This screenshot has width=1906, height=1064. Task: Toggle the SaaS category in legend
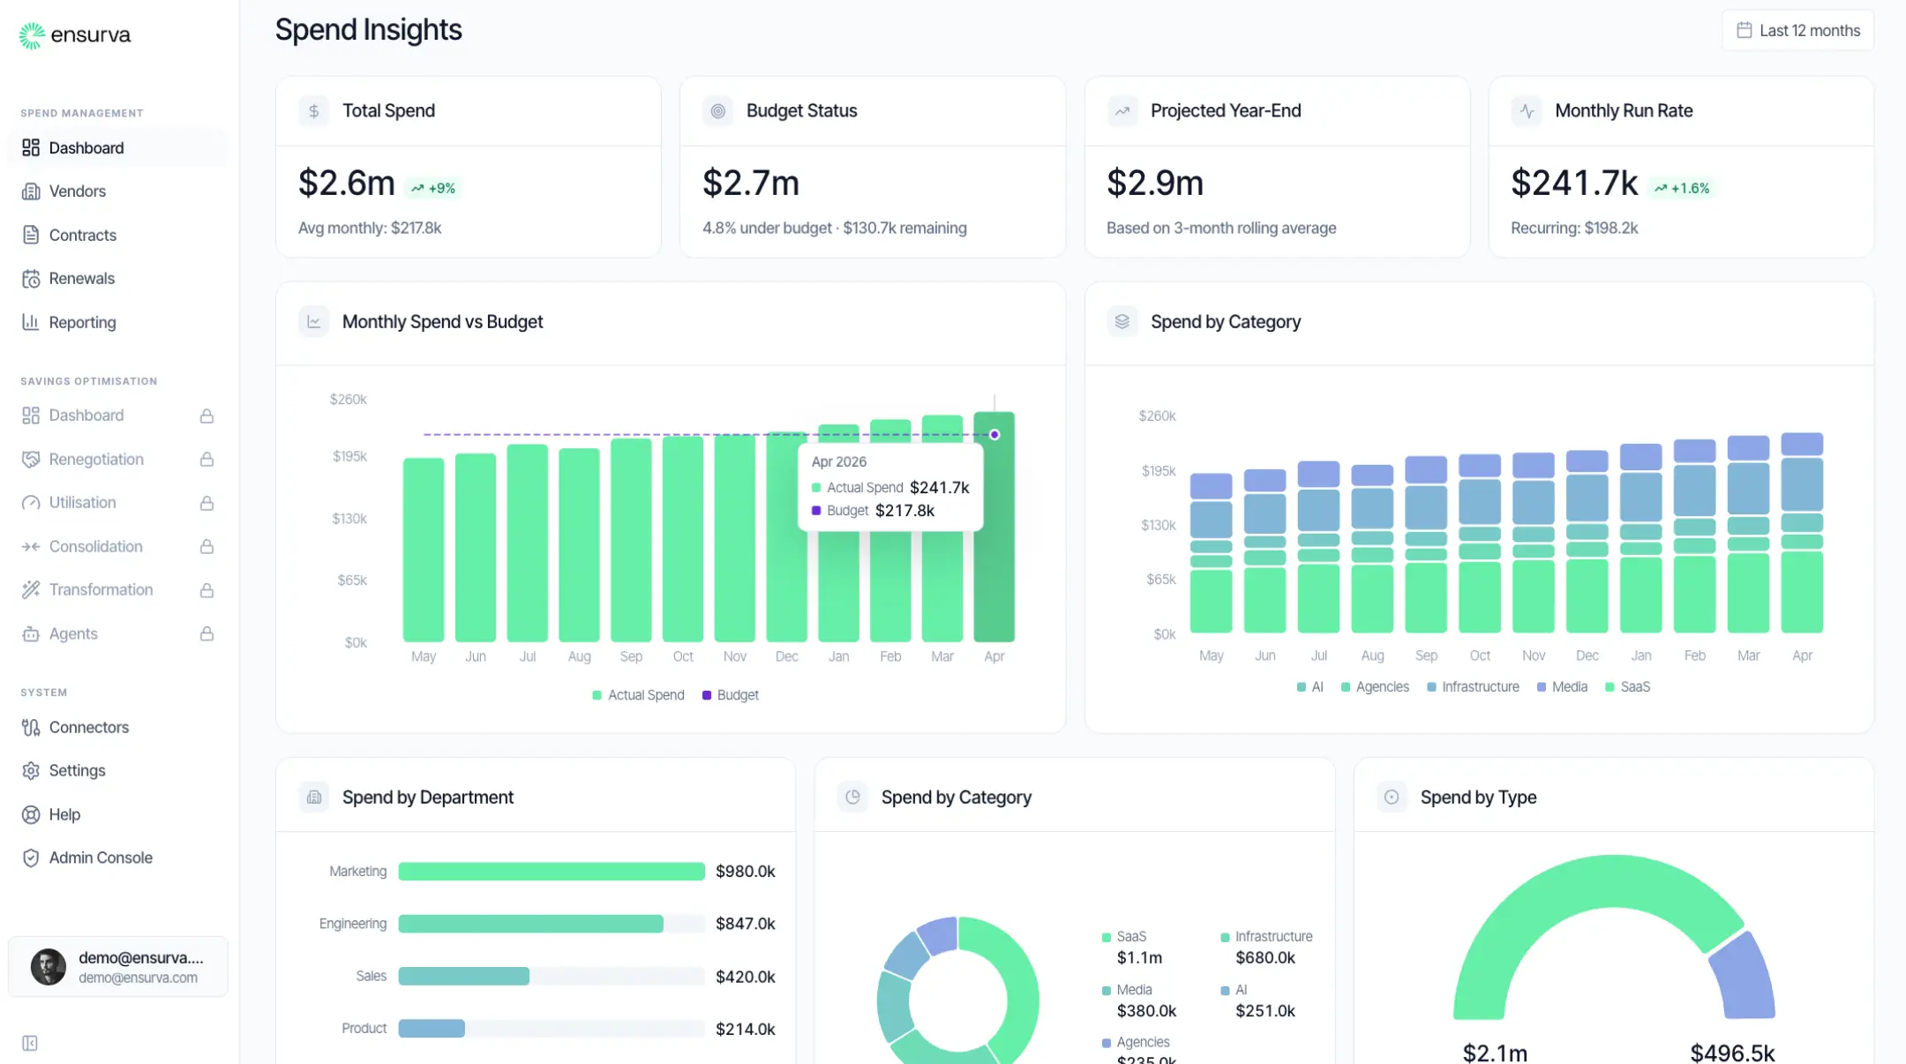[x=1628, y=686]
